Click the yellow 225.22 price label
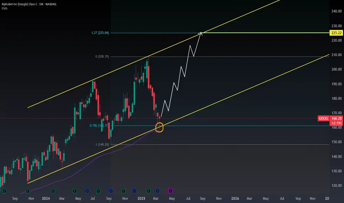 click(336, 33)
